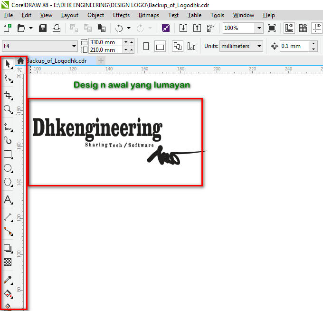Toggle grid display

(303, 28)
